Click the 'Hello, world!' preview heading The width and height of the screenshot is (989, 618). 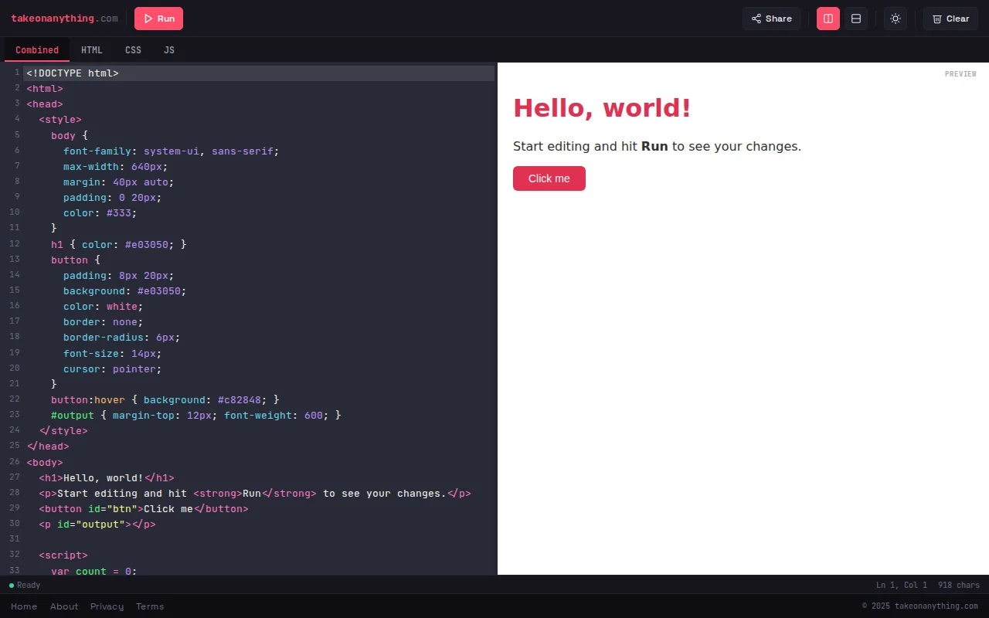[x=602, y=108]
